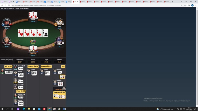Viewport: 198px width, 111px height.
Task: Open the notification center icon
Action: [195, 109]
